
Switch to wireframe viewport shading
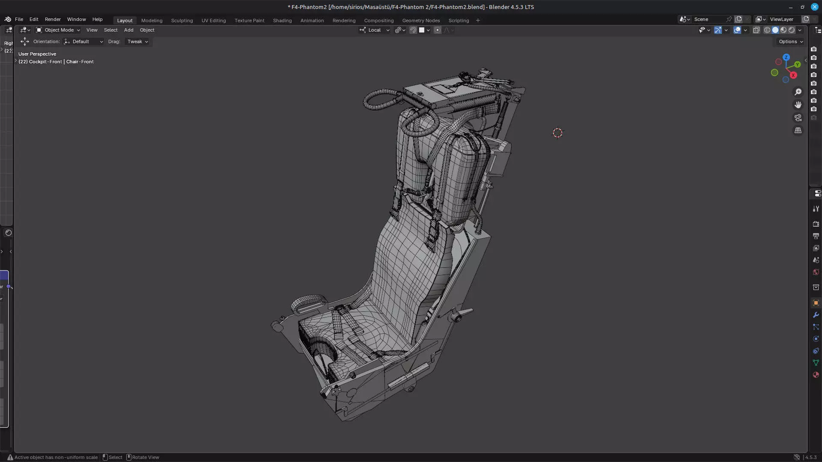767,30
